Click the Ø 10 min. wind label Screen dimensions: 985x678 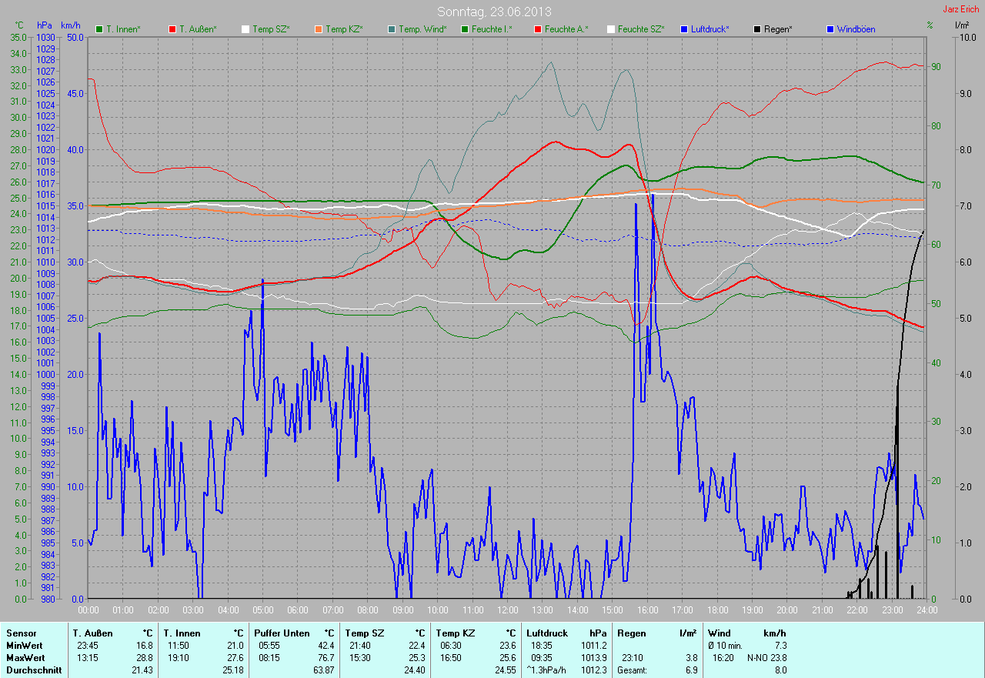[726, 646]
